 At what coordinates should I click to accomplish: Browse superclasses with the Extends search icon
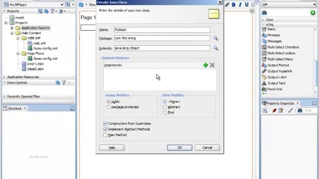coord(216,48)
